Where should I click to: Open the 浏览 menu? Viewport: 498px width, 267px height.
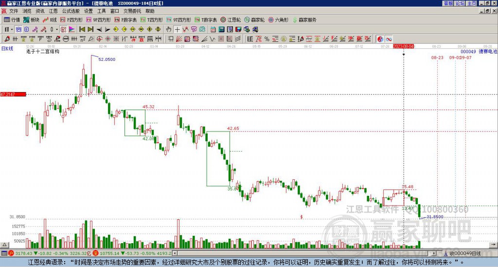(27, 11)
